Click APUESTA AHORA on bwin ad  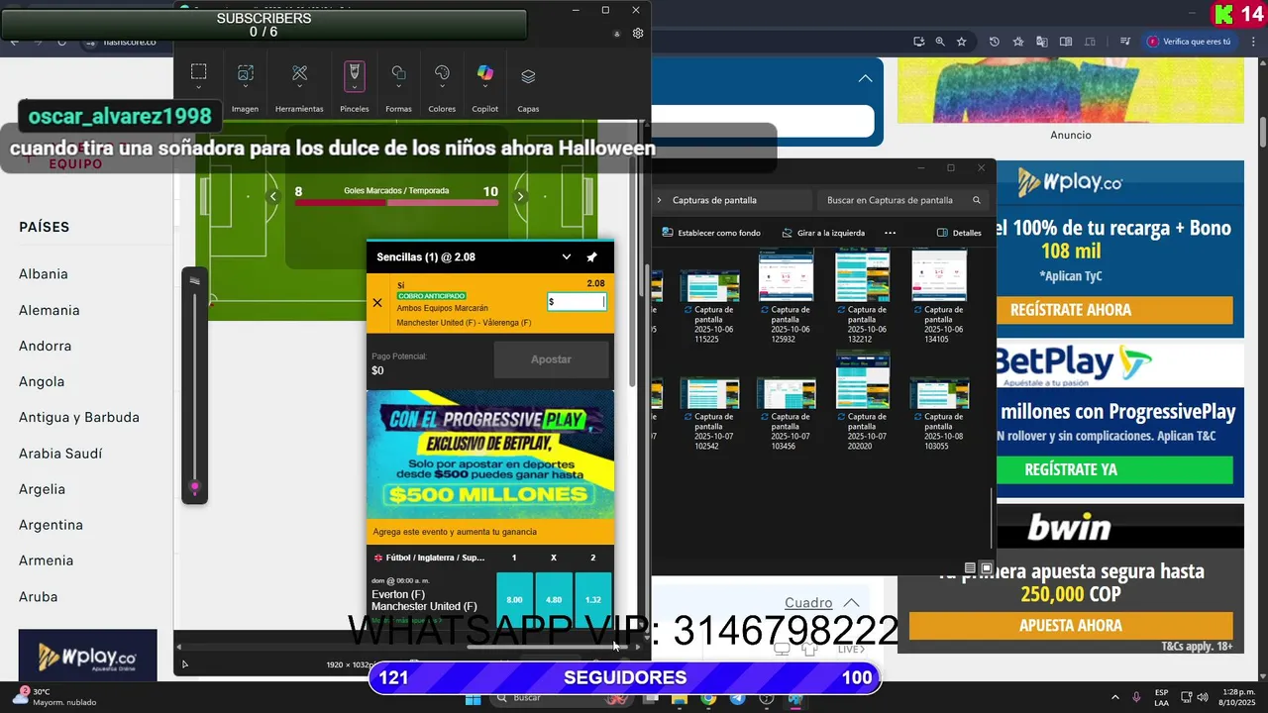pos(1071,626)
